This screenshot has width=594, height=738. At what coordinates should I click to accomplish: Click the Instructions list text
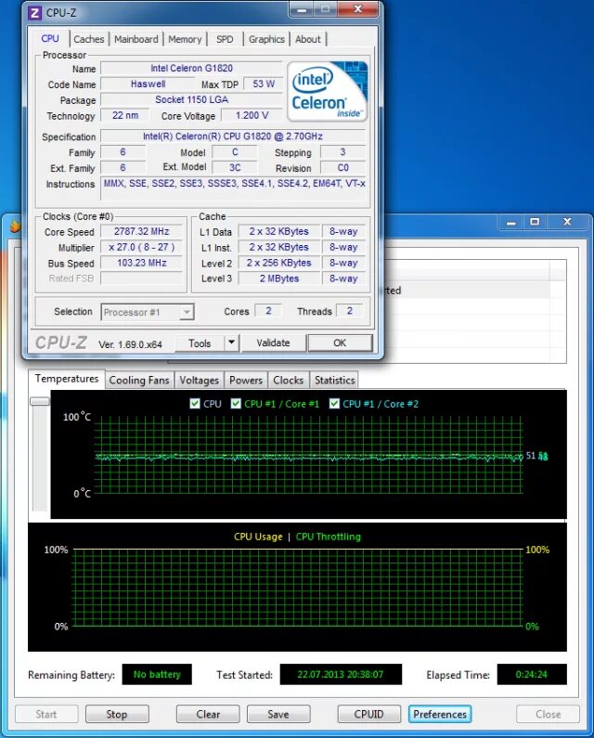coord(235,184)
